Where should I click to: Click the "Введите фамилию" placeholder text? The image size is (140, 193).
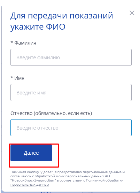pos(38,57)
